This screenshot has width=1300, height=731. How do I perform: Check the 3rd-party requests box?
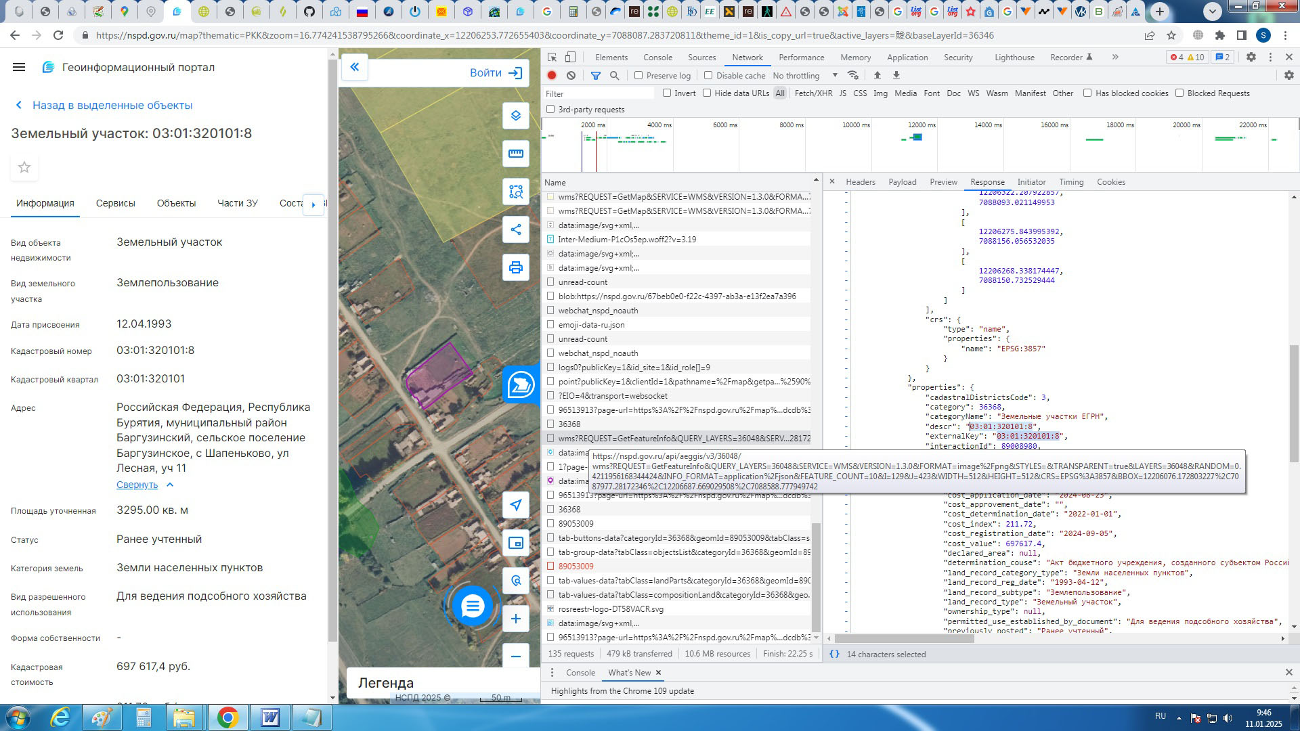(x=550, y=110)
